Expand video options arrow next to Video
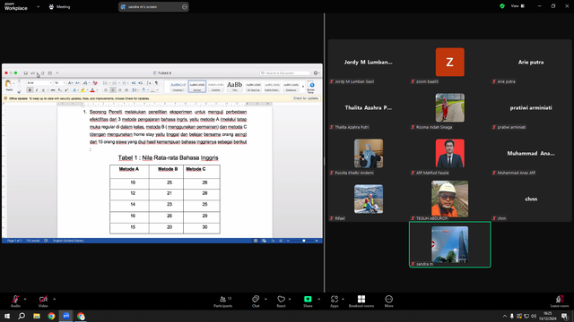574x322 pixels. point(54,299)
